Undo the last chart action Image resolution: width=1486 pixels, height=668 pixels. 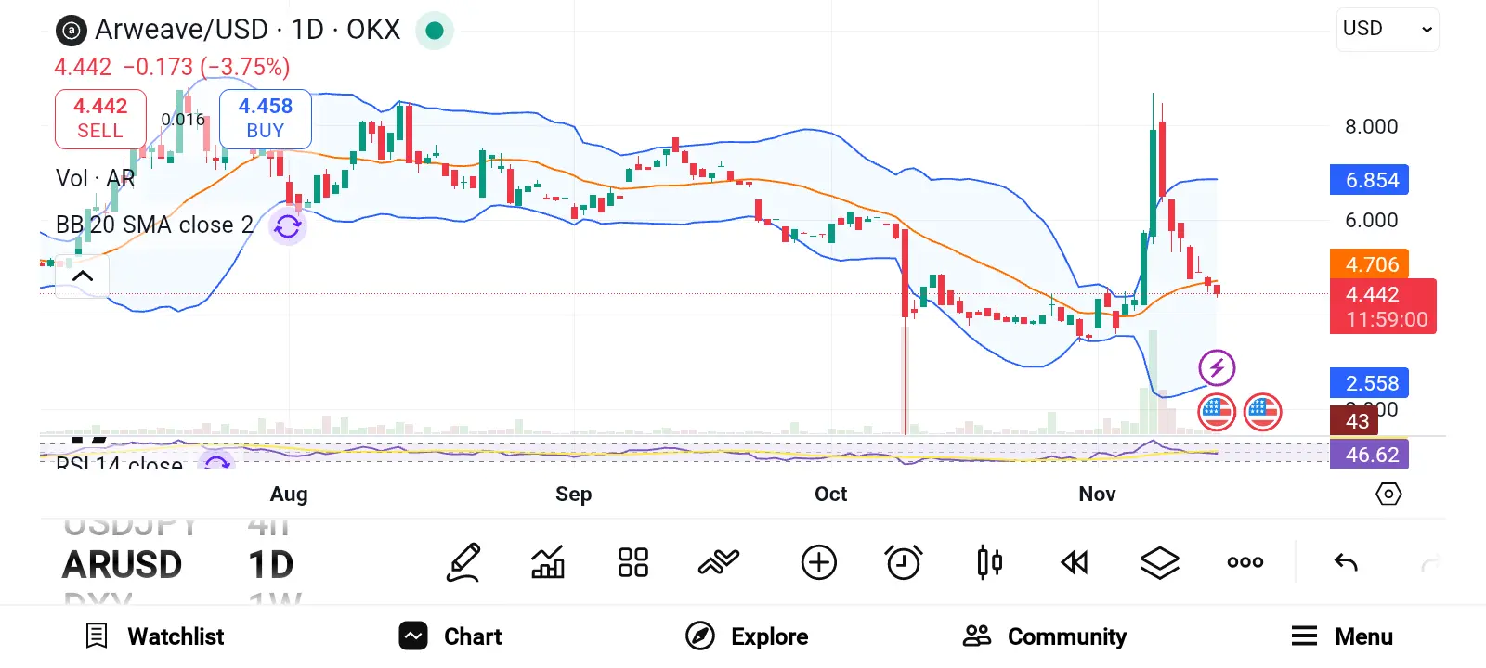(x=1346, y=562)
